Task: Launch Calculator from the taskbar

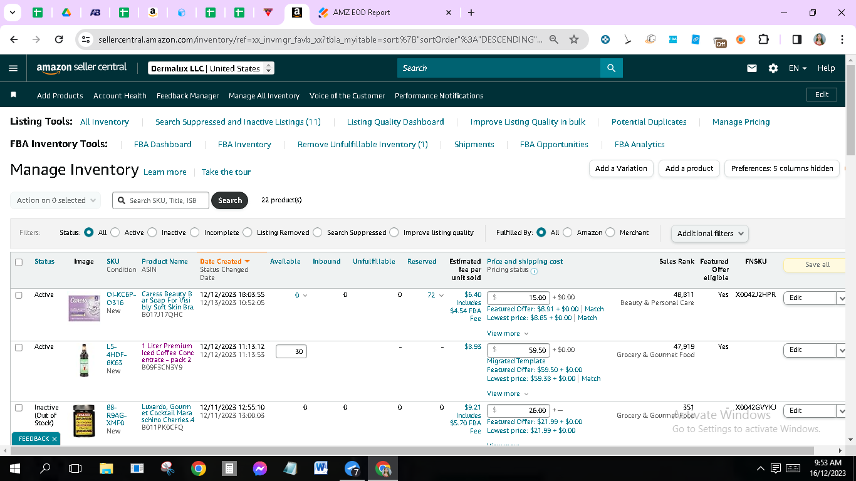Action: tap(229, 468)
